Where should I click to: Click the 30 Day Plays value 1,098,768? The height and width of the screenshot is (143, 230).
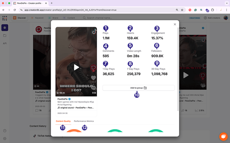159,74
